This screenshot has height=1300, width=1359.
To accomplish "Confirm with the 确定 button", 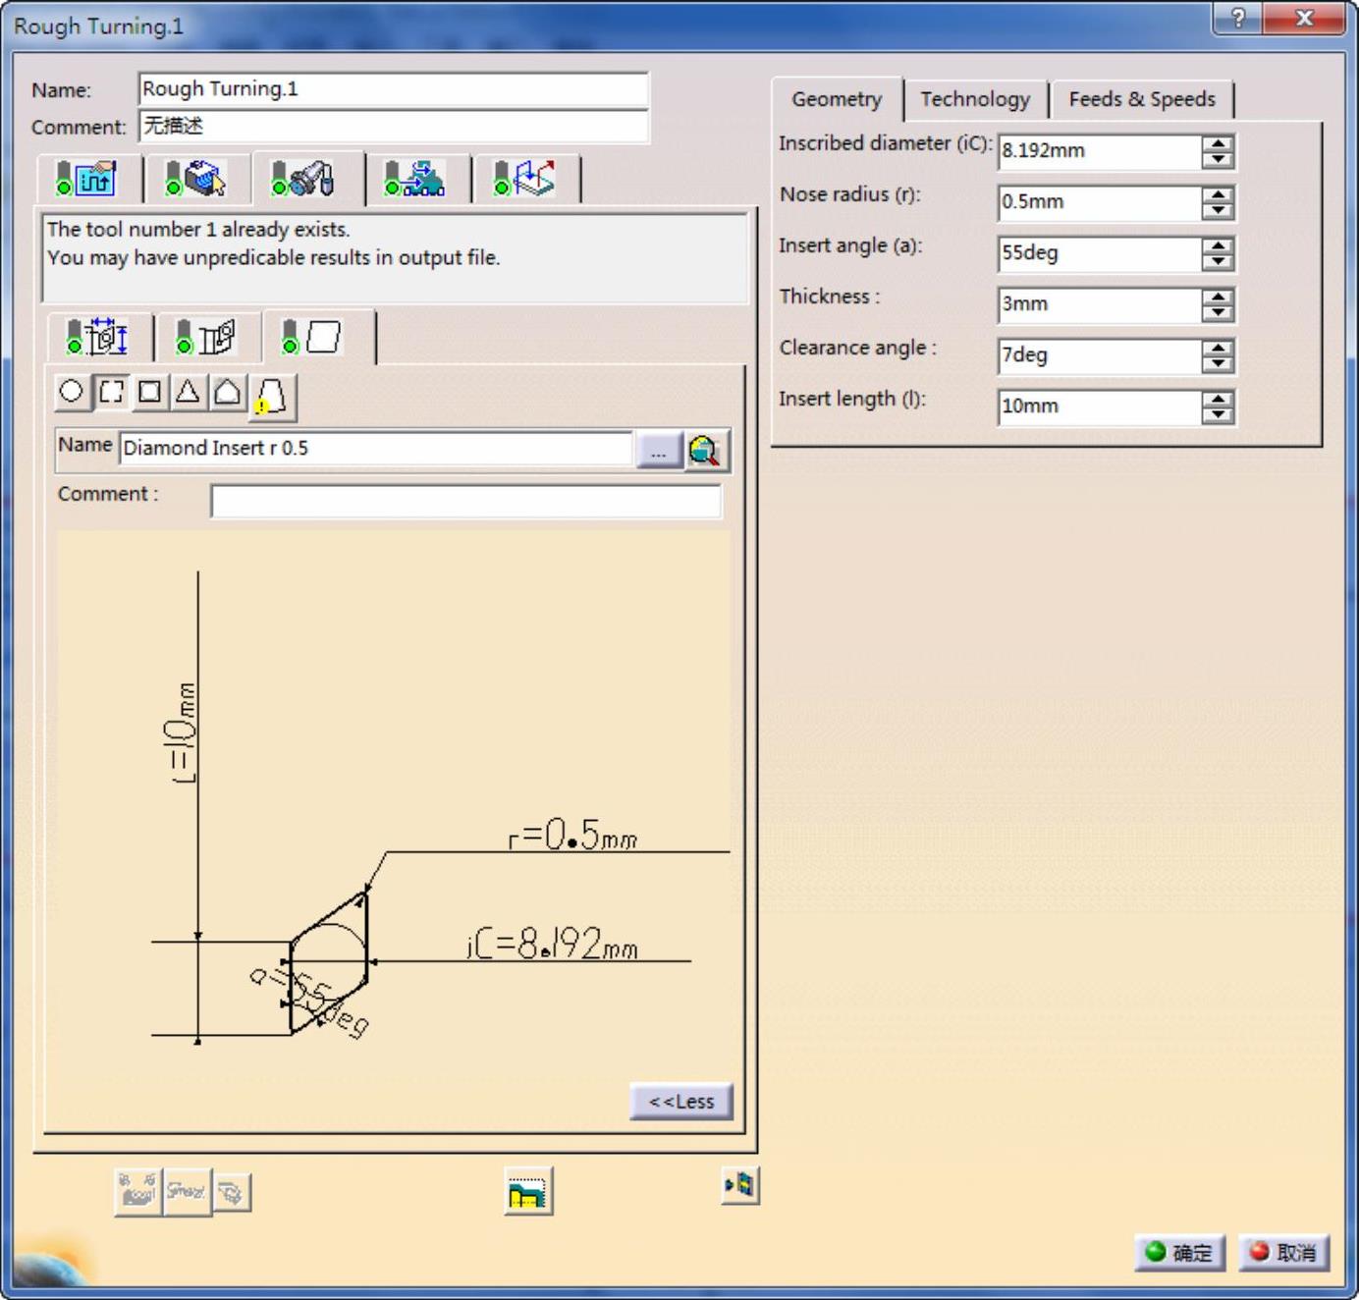I will (x=1179, y=1253).
